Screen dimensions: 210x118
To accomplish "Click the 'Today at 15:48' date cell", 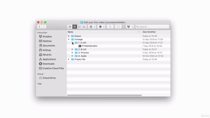I will pyautogui.click(x=150, y=36).
